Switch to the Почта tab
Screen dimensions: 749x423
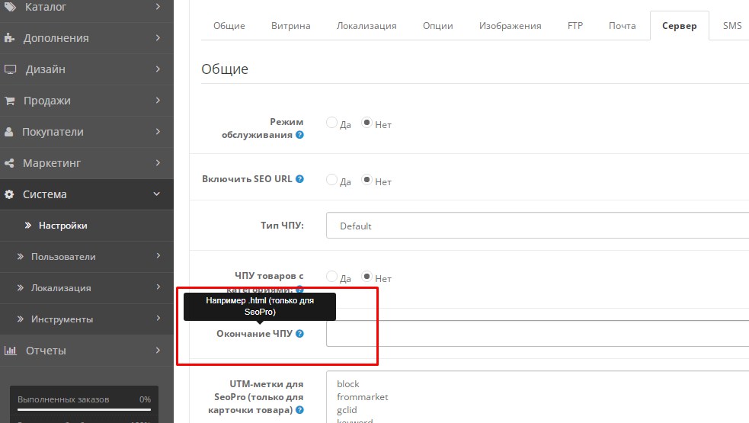(623, 26)
